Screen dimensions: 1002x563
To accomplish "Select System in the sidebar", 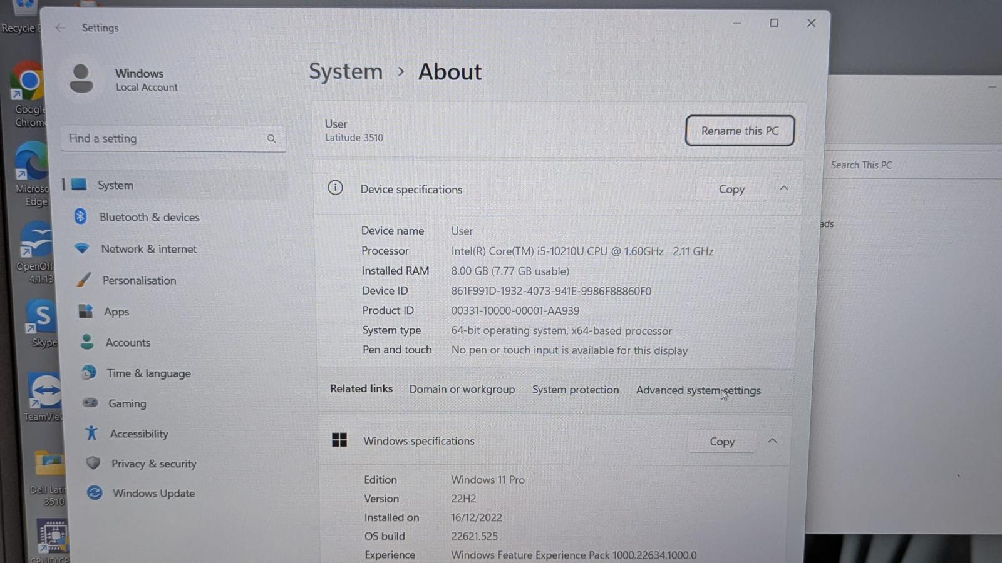I will [115, 185].
